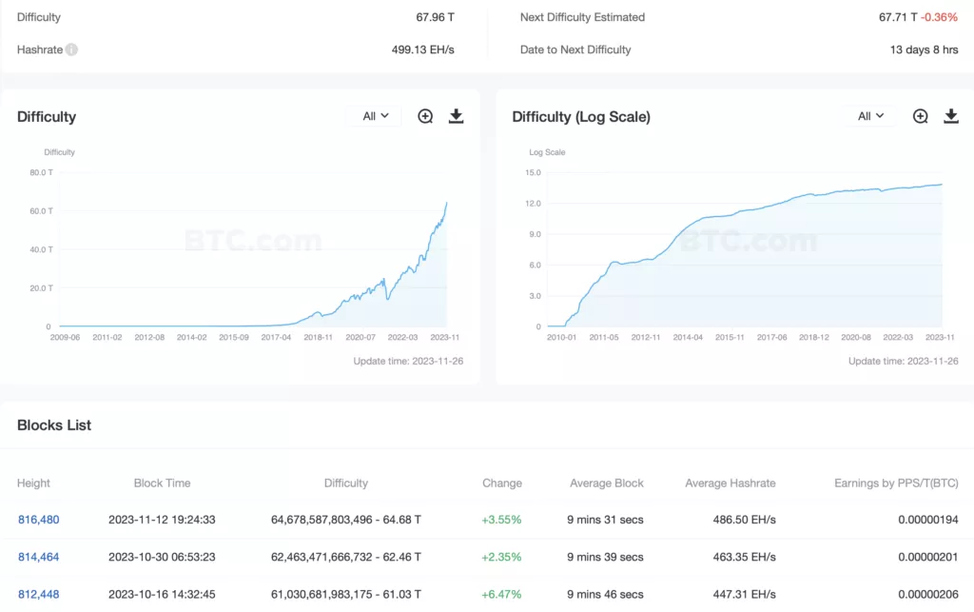Click the magnifier icon on Log Scale chart
The width and height of the screenshot is (974, 612).
pos(920,116)
